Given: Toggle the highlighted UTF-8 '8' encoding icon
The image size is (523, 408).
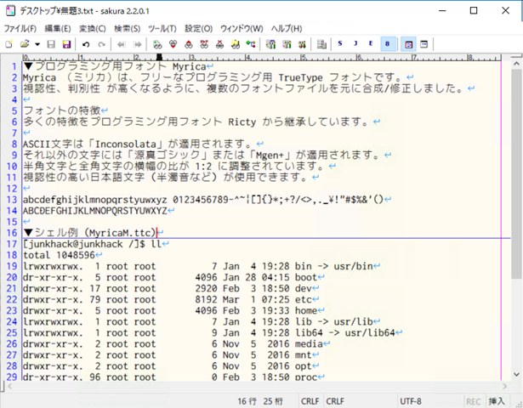Looking at the screenshot, I should coord(388,44).
